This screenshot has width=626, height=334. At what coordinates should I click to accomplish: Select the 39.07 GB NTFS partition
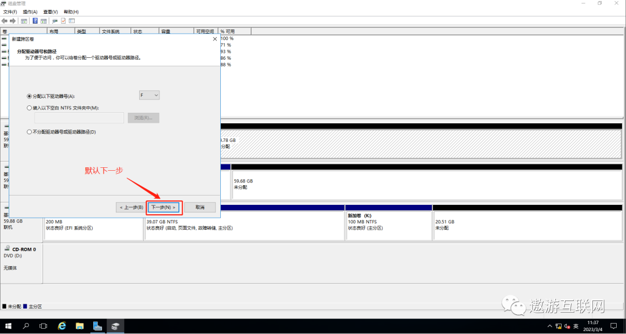pyautogui.click(x=245, y=225)
